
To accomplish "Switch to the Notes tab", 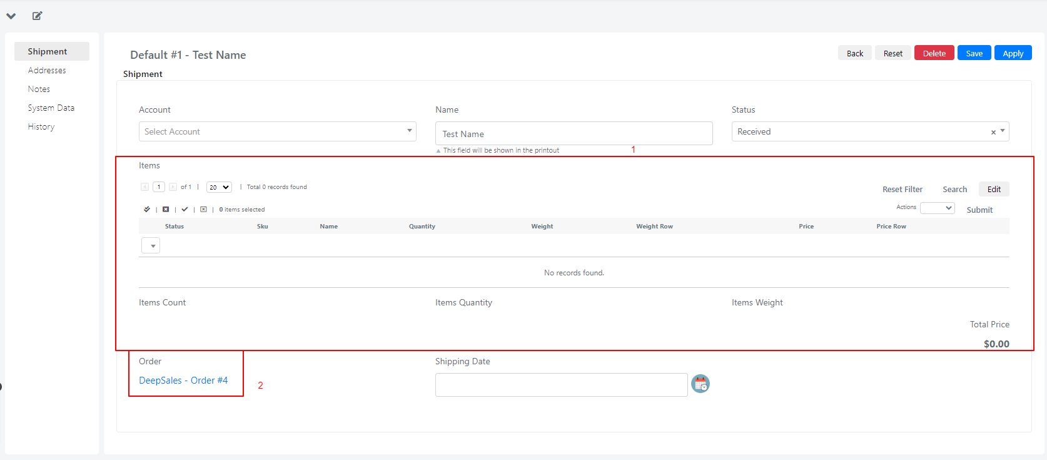I will [39, 89].
